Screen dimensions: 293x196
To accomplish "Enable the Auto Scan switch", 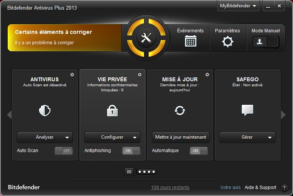I will coord(64,151).
